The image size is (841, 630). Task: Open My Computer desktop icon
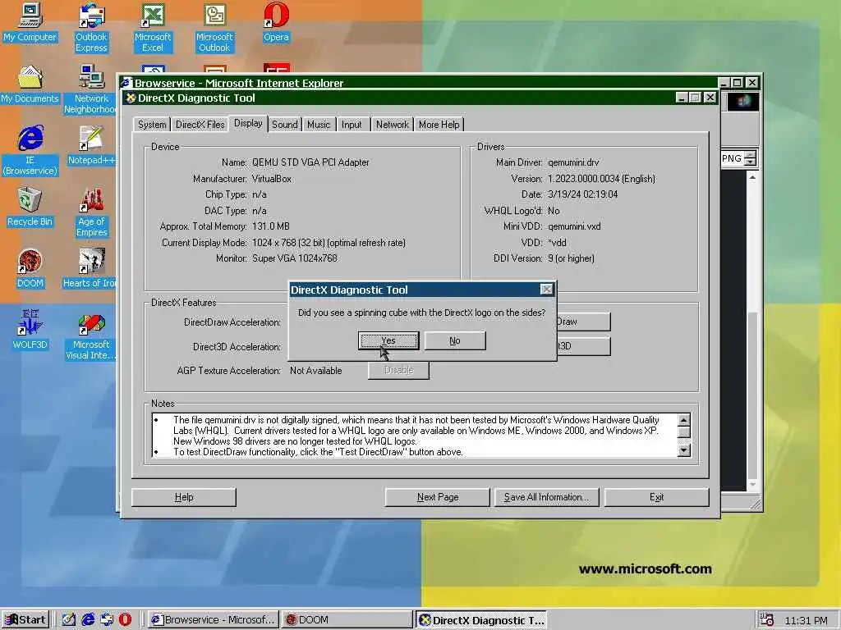[x=30, y=22]
